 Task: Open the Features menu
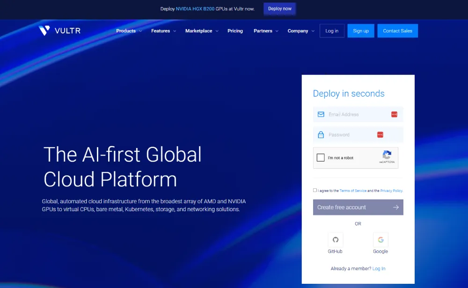pyautogui.click(x=161, y=31)
